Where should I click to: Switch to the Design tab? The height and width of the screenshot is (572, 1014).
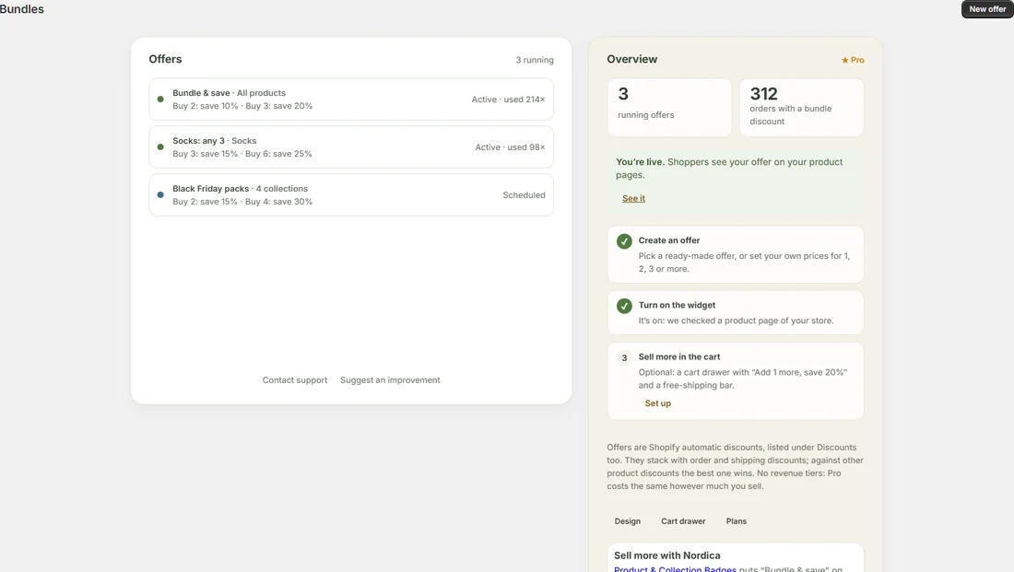(627, 521)
